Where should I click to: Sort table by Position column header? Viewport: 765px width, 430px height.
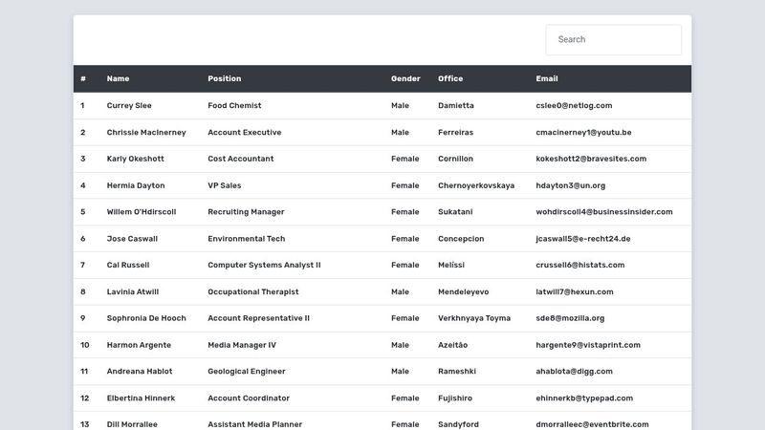click(225, 78)
